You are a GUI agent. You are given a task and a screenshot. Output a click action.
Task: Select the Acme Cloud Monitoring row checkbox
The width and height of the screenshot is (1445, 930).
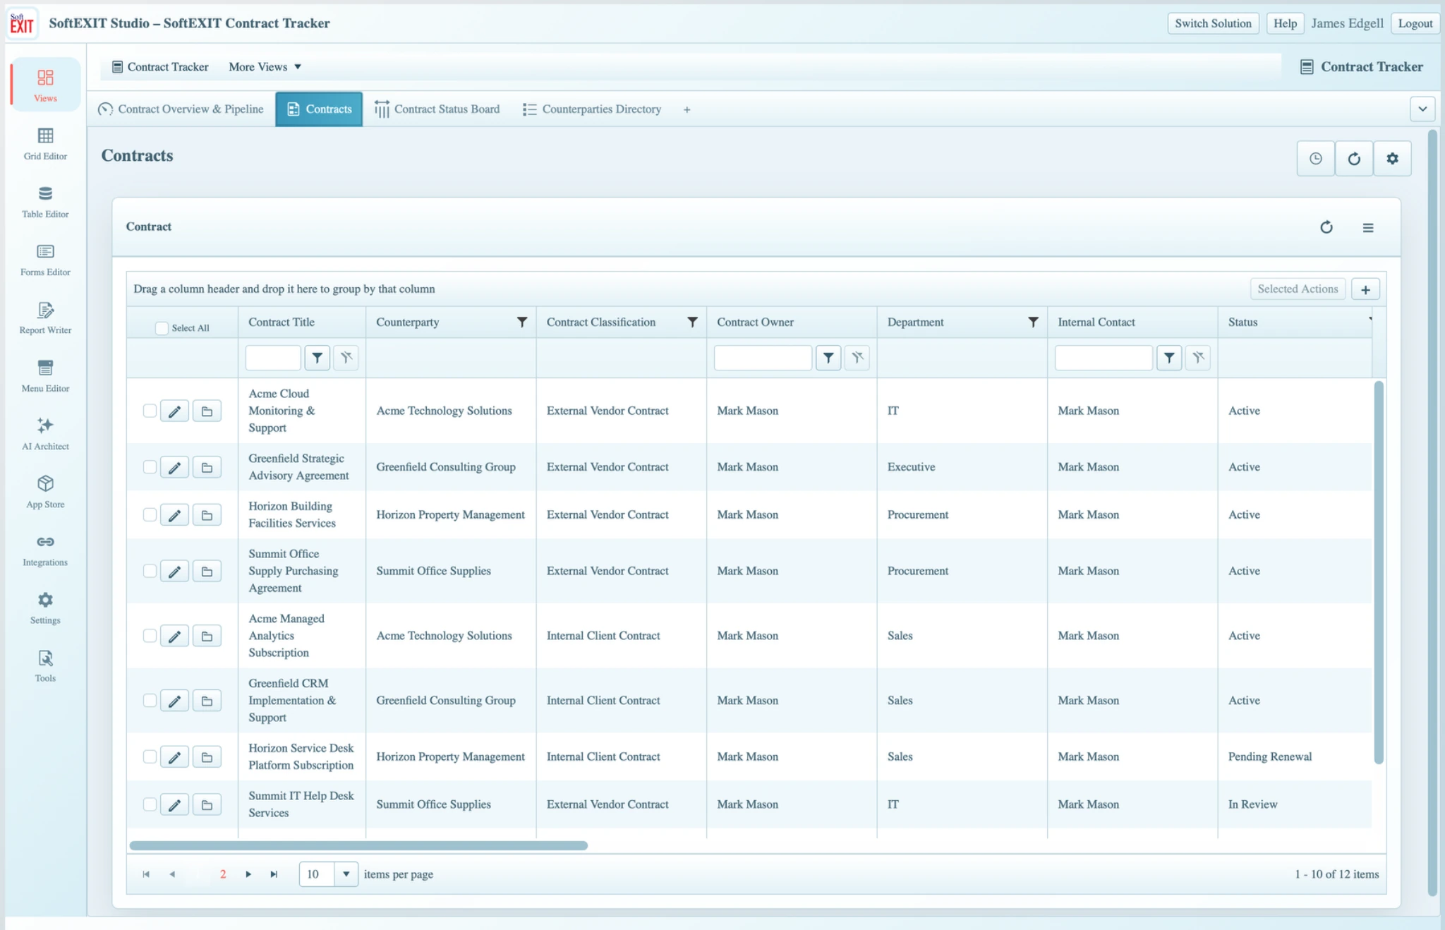[x=150, y=411]
